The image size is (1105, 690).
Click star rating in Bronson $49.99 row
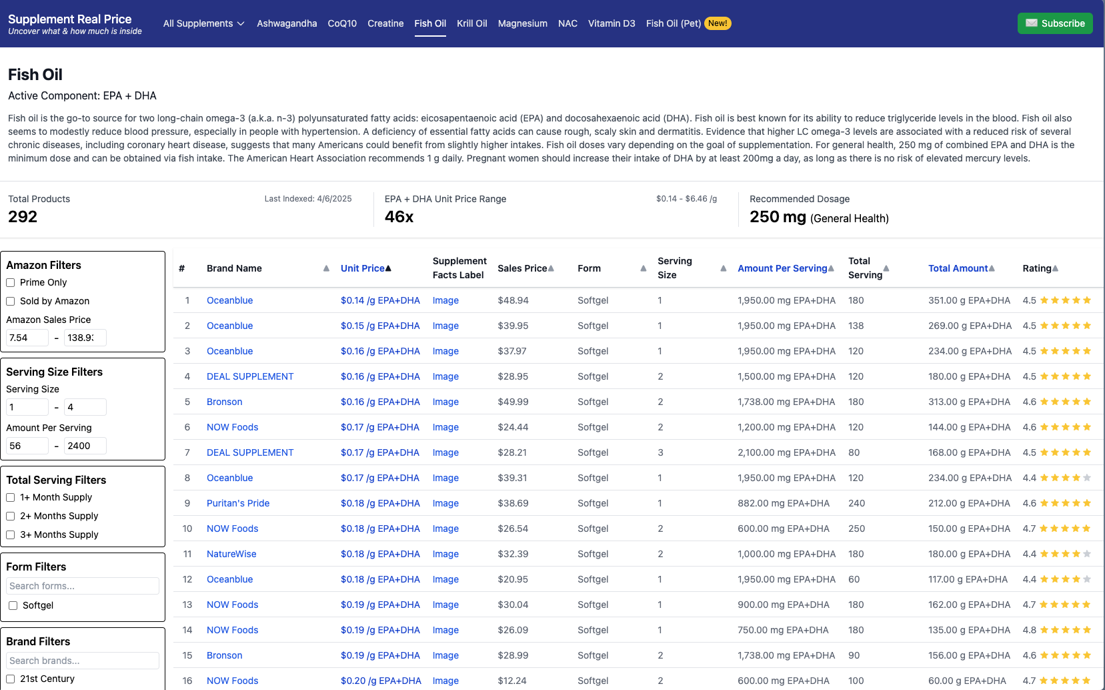point(1066,402)
